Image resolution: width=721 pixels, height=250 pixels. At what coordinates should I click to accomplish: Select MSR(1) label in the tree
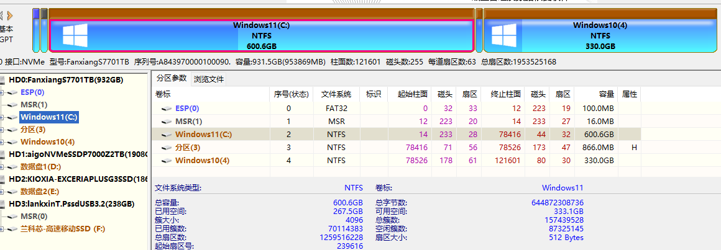[x=34, y=105]
